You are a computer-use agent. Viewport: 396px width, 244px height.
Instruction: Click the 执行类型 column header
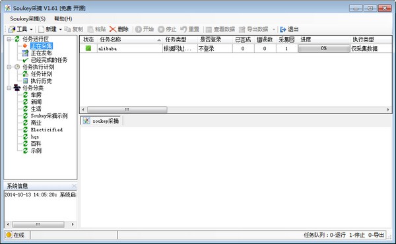pos(371,40)
